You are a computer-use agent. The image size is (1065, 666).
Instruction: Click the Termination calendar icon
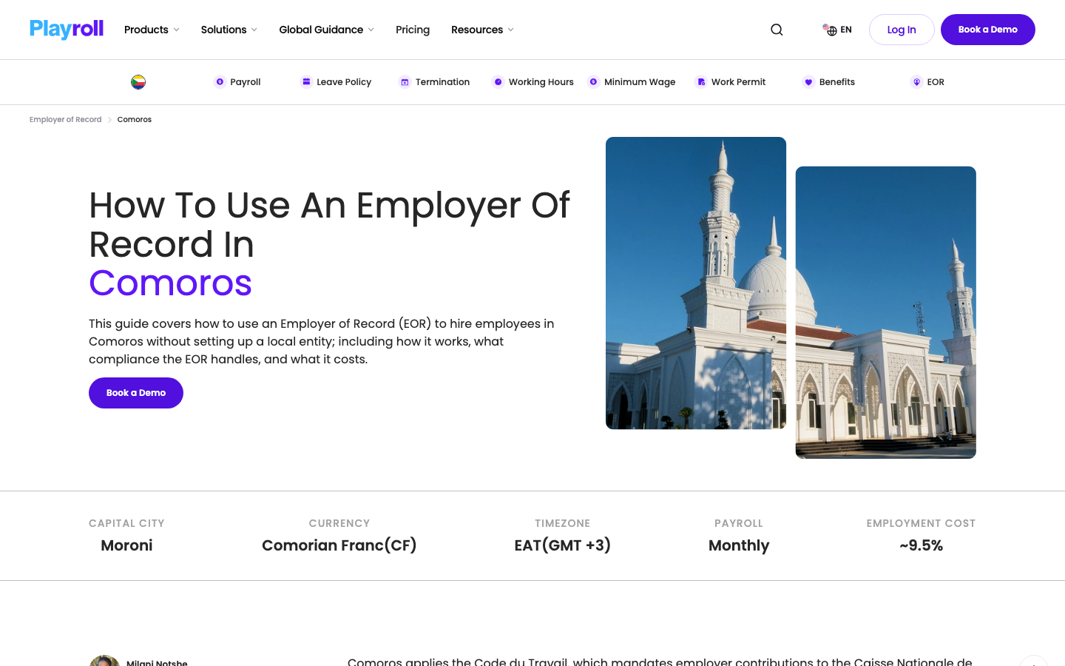[x=405, y=82]
